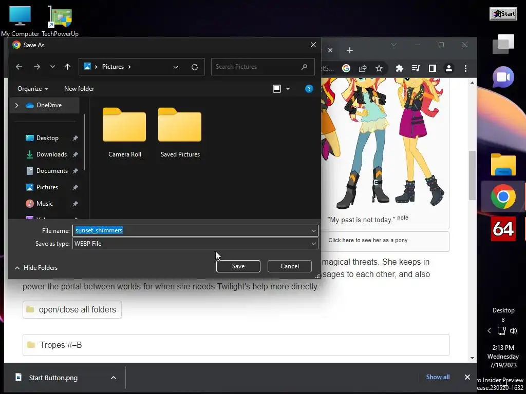Click the note link beside the caption
Image resolution: width=526 pixels, height=394 pixels.
pyautogui.click(x=403, y=218)
